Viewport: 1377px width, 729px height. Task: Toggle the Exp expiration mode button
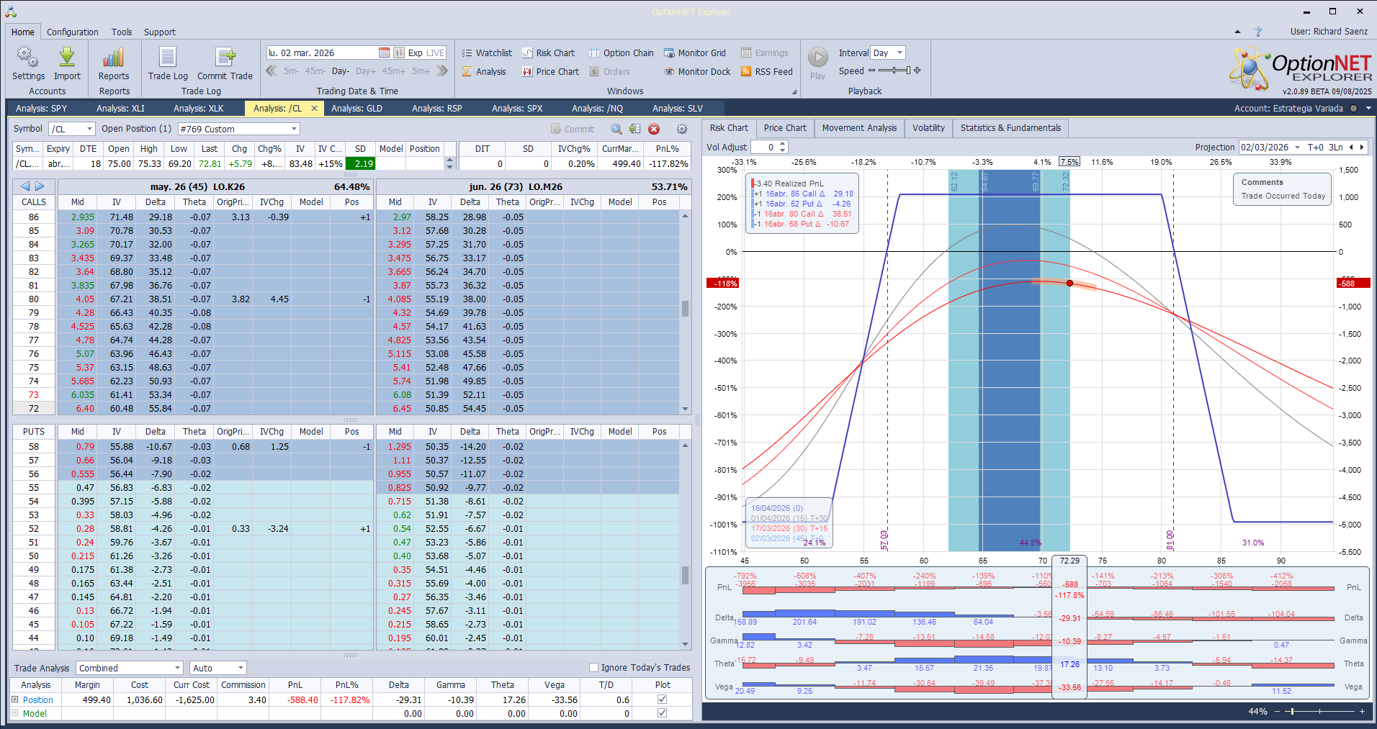tap(415, 53)
